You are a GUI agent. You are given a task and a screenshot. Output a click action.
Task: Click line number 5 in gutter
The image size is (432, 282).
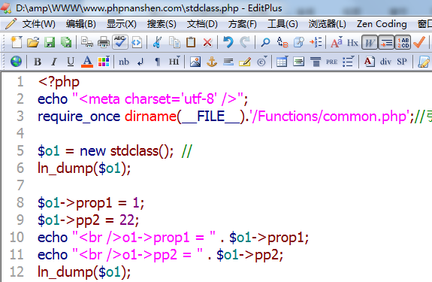20,151
